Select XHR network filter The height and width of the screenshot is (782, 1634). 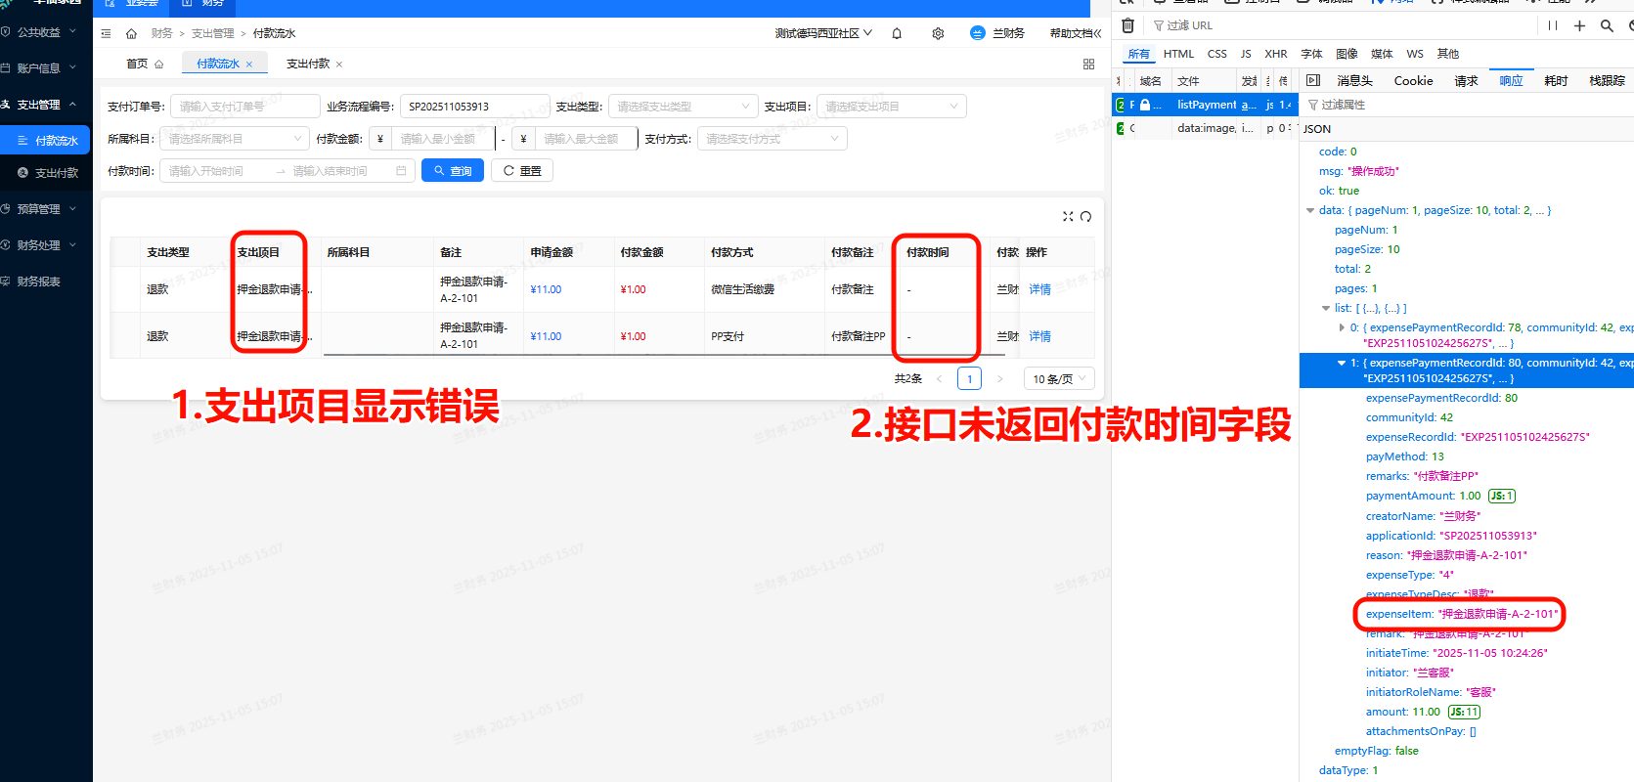click(x=1275, y=54)
